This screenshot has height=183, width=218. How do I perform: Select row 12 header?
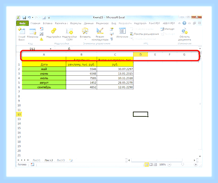point(19,114)
